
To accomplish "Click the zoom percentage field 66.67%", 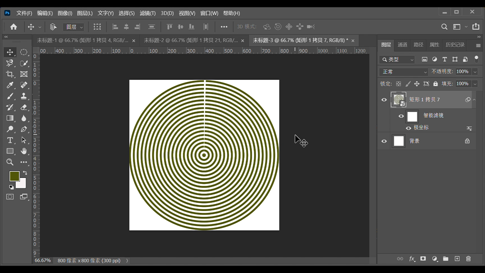I will tap(43, 261).
